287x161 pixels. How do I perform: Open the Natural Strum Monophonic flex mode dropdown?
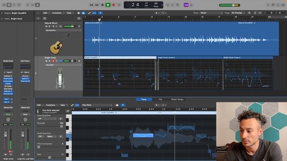point(63,30)
